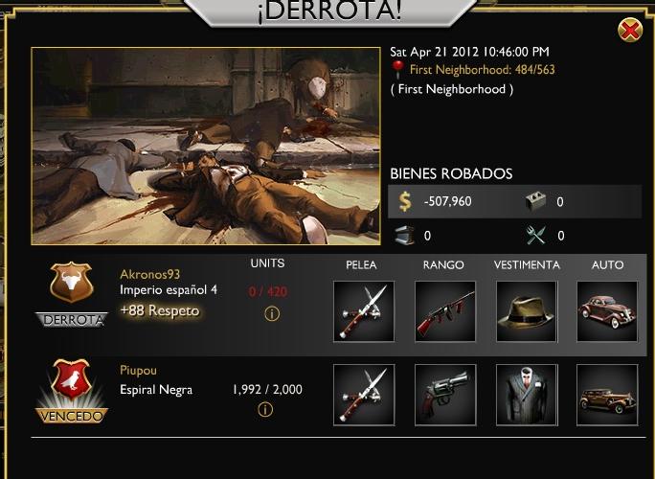
Task: Select Akronos93's switchblade Pelea item
Action: pos(364,311)
